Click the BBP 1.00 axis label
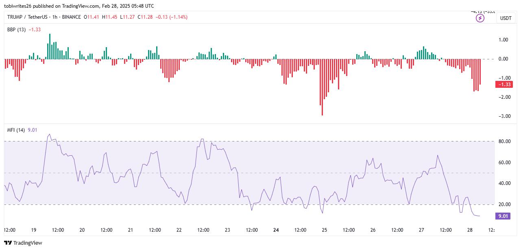 click(504, 40)
